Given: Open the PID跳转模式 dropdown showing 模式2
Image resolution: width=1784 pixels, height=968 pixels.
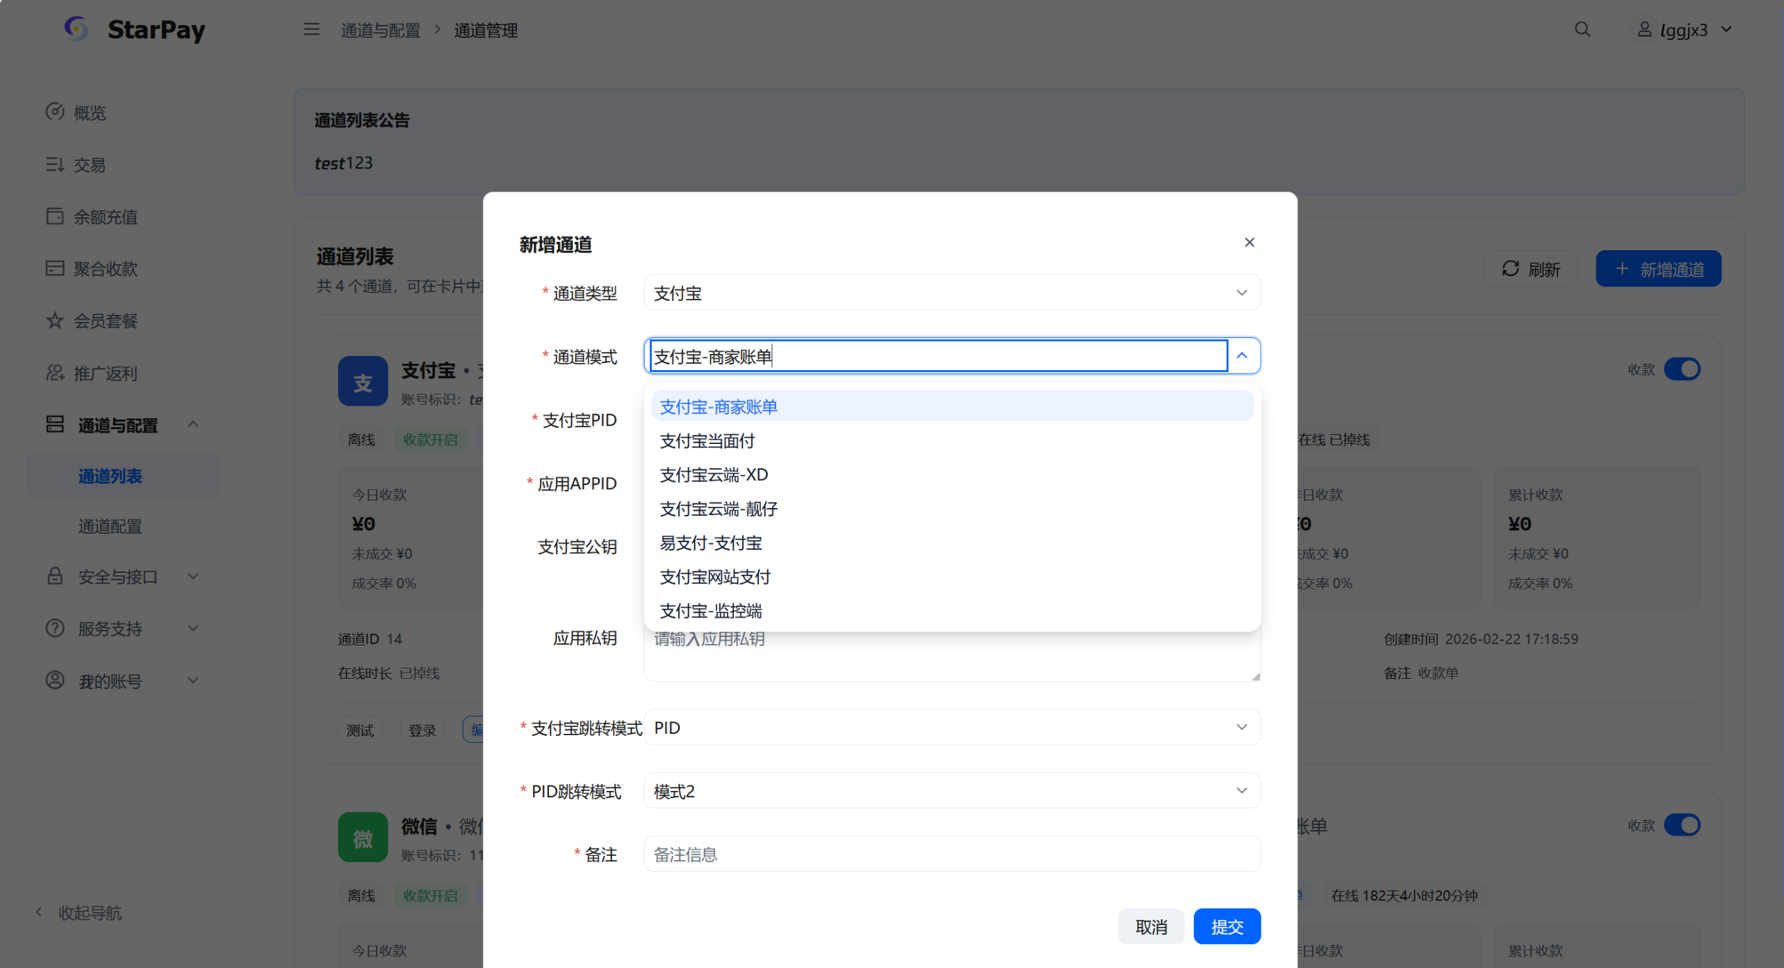Looking at the screenshot, I should pos(952,791).
